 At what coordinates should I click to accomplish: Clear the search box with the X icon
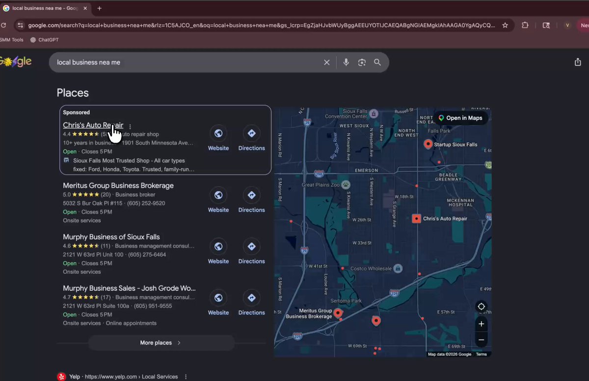pyautogui.click(x=326, y=62)
